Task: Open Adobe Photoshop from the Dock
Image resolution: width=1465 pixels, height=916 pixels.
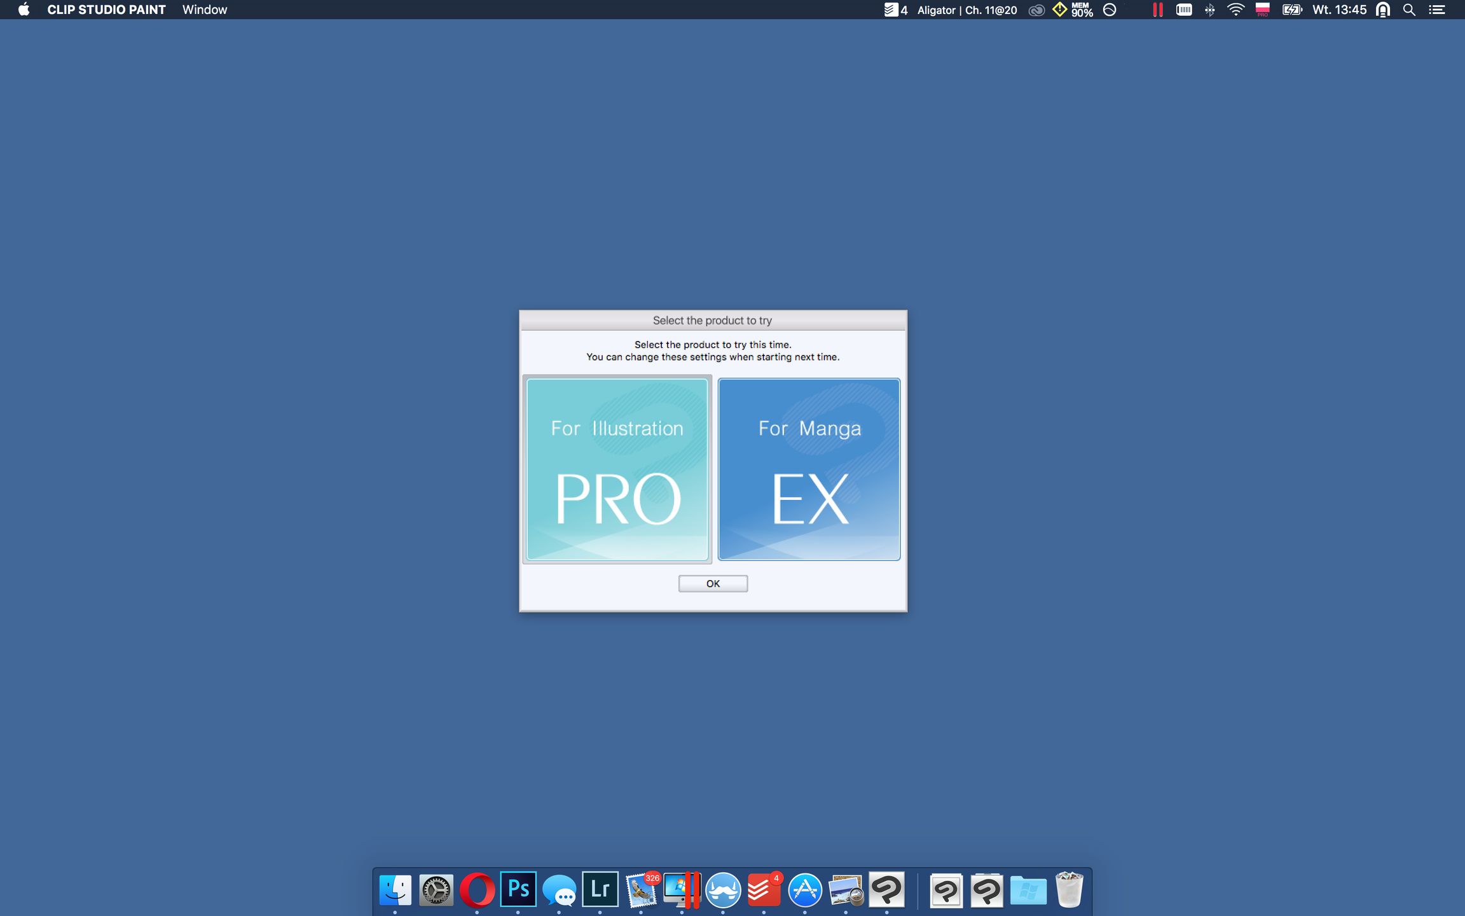Action: pos(517,889)
